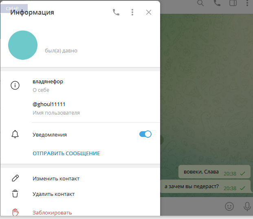Click Заблокировать to block user

coord(52,213)
